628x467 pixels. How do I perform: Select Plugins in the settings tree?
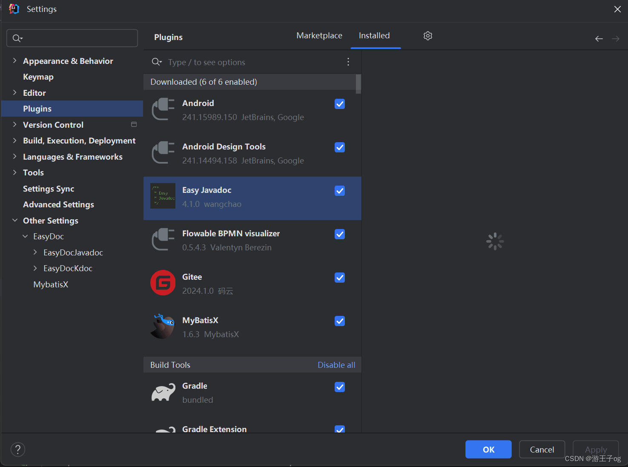pos(72,109)
